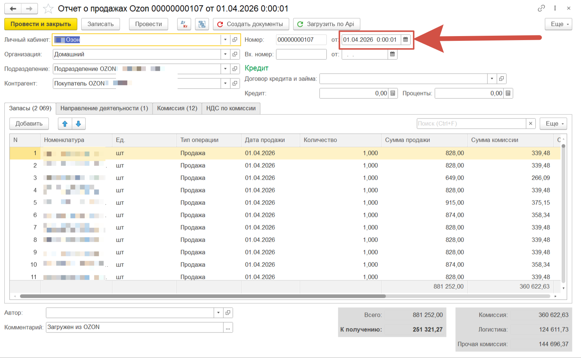The width and height of the screenshot is (581, 358).
Task: Open the document structure icon in toolbar
Action: click(202, 24)
